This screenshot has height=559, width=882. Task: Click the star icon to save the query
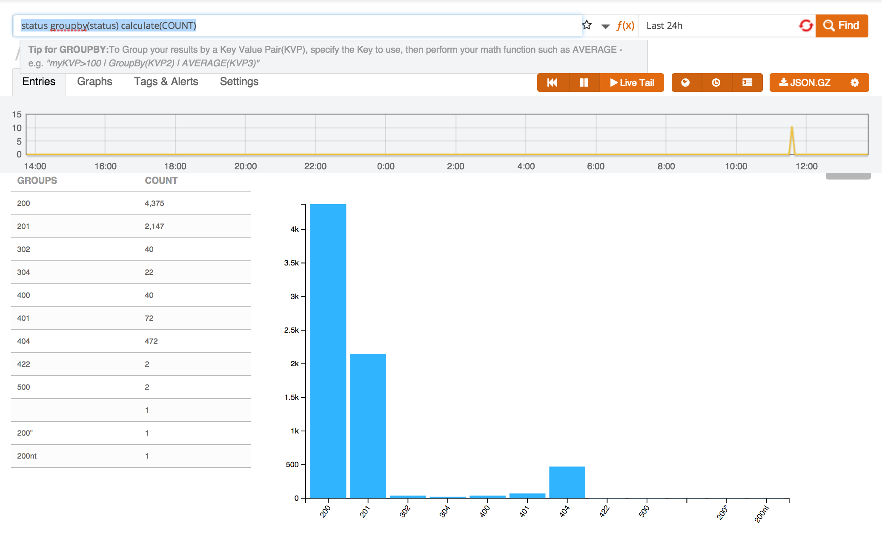587,25
